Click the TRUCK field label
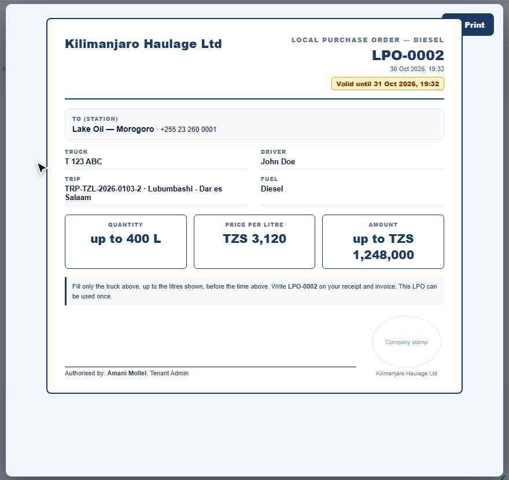Viewport: 509px width, 480px height. (76, 152)
